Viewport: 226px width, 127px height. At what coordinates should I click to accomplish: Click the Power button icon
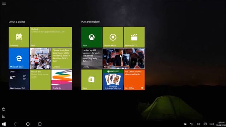(4, 109)
